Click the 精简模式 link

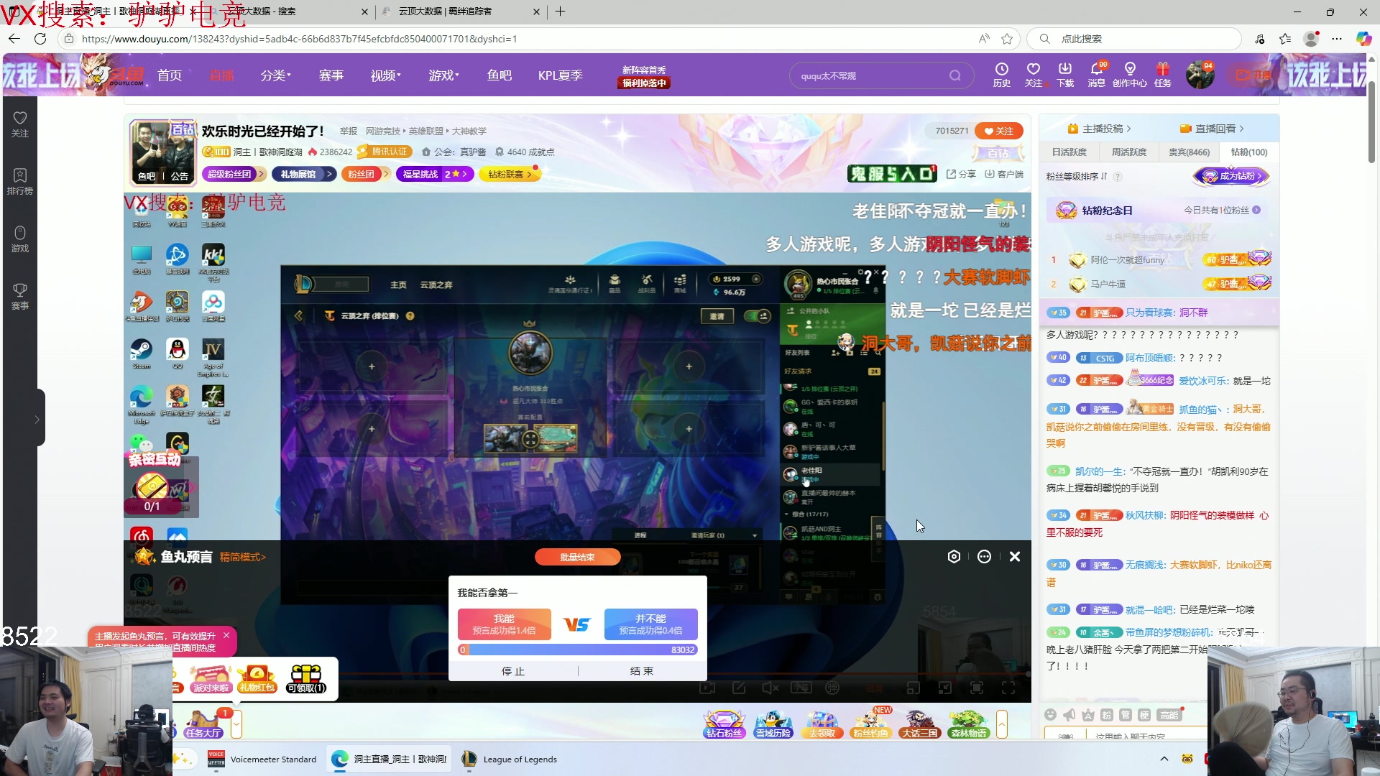243,557
